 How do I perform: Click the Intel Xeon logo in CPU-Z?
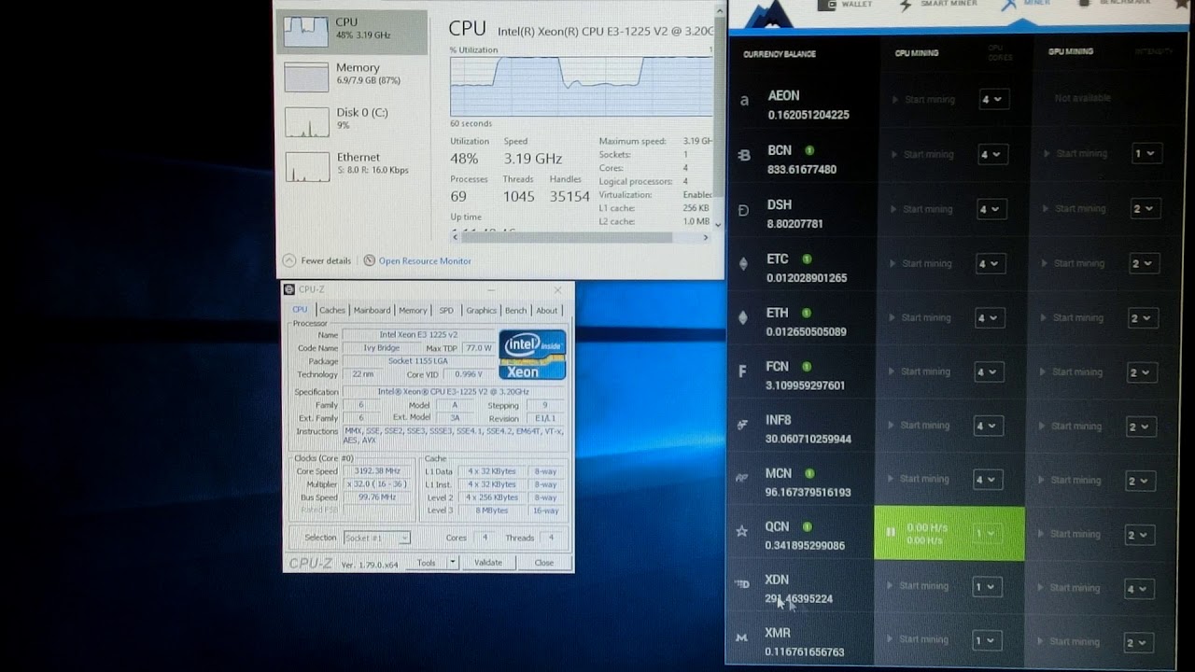point(532,354)
